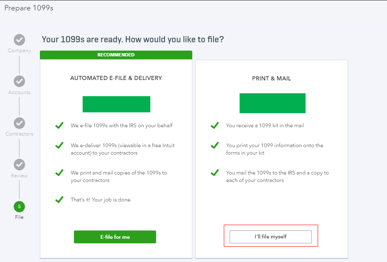Click the green RECOMMENDED banner
387x262 pixels.
116,55
